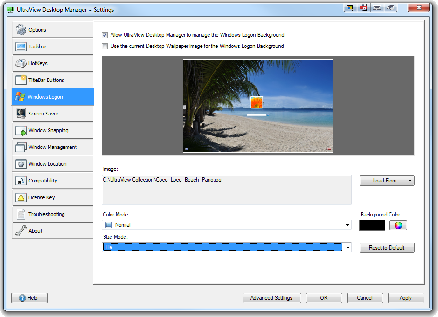
Task: Go to the Troubleshooting section
Action: (53, 214)
